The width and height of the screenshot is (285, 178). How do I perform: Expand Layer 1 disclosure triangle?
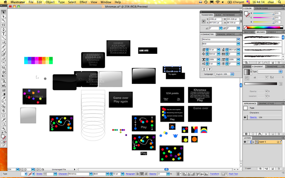click(x=253, y=142)
